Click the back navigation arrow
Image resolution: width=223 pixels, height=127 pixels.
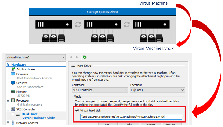[x=71, y=57]
